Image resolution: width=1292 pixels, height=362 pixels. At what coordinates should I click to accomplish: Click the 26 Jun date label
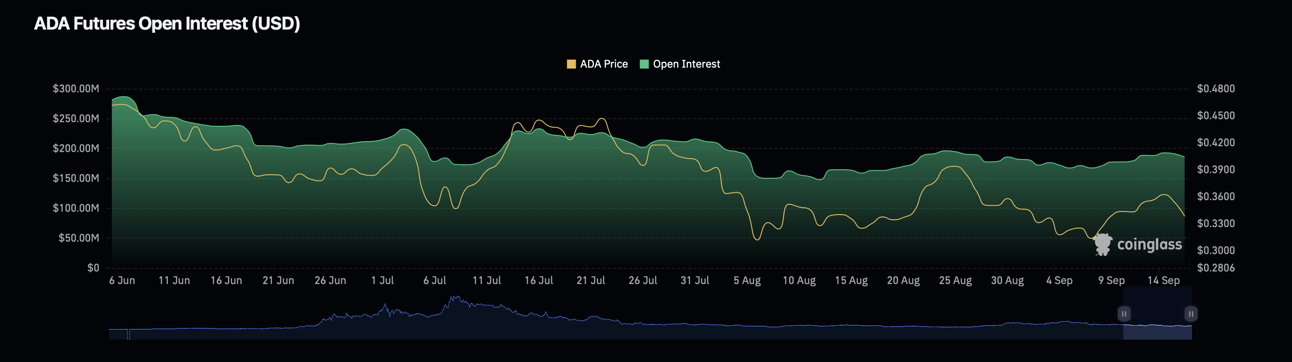point(330,280)
